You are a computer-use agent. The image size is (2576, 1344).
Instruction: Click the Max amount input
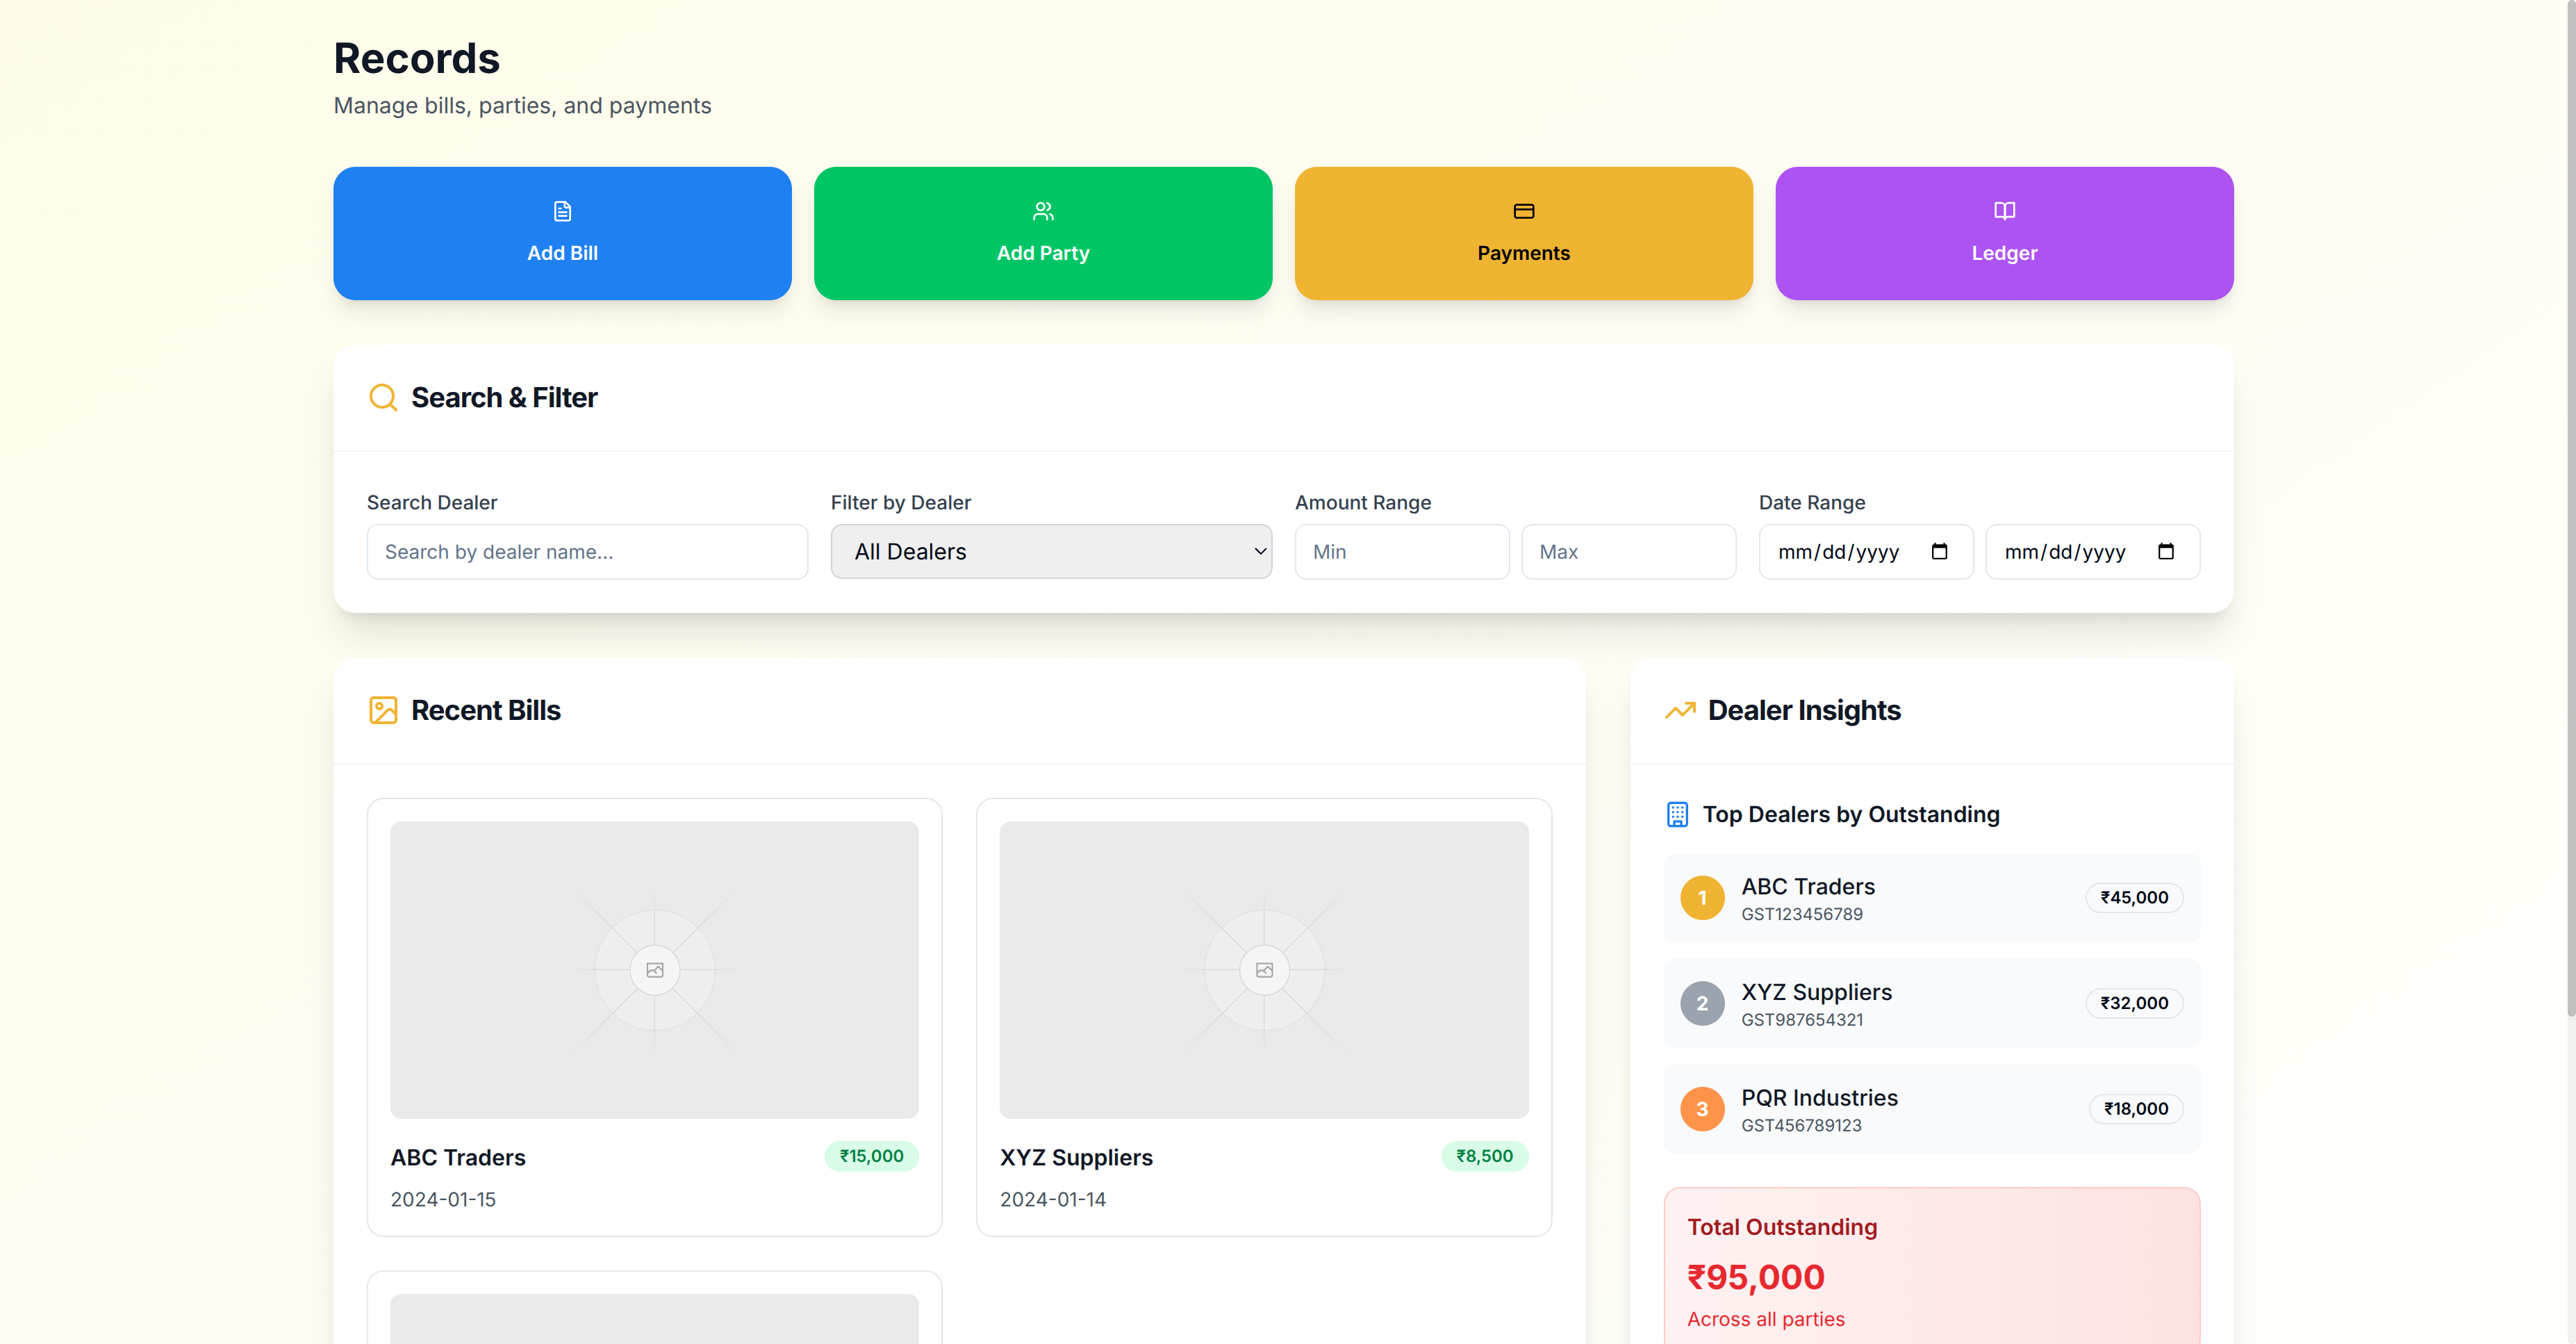(x=1627, y=552)
